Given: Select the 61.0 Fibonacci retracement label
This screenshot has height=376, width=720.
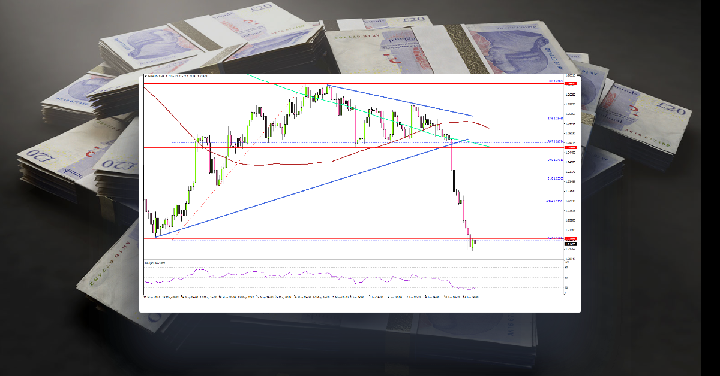Looking at the screenshot, I should point(551,178).
